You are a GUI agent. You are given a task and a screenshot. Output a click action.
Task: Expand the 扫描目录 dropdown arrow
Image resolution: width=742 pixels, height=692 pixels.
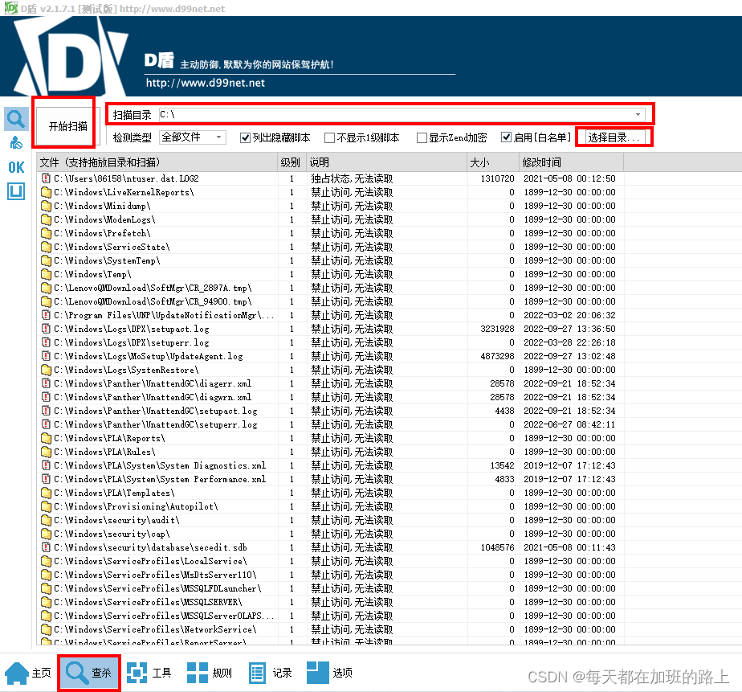tap(638, 115)
